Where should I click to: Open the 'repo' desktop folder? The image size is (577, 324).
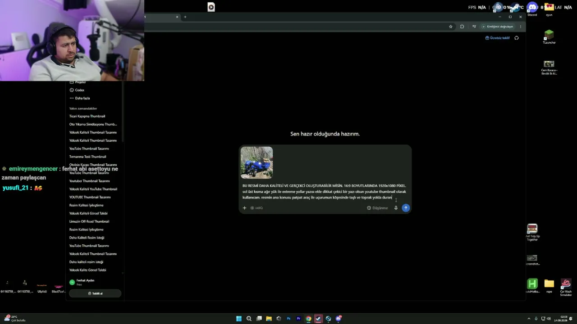549,286
